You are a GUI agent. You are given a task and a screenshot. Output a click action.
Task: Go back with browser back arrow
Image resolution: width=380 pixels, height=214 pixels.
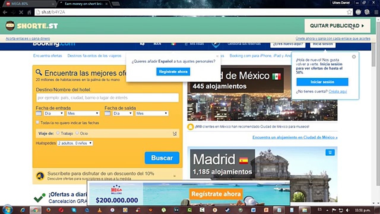[x=5, y=12]
